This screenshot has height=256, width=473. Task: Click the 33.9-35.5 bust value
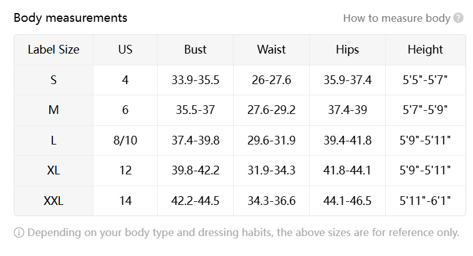pos(195,80)
